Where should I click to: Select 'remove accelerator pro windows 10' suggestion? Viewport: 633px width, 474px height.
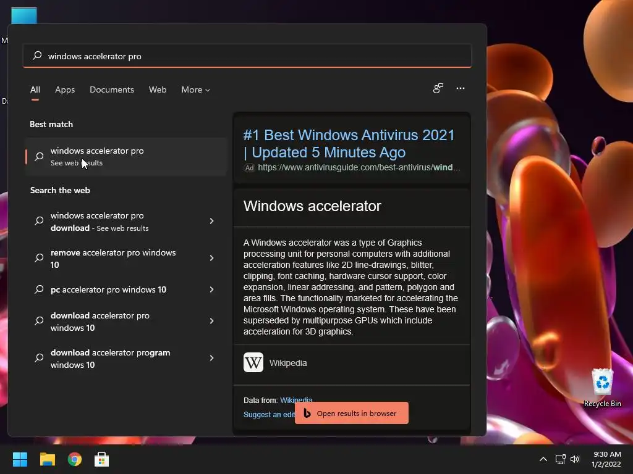coord(117,259)
